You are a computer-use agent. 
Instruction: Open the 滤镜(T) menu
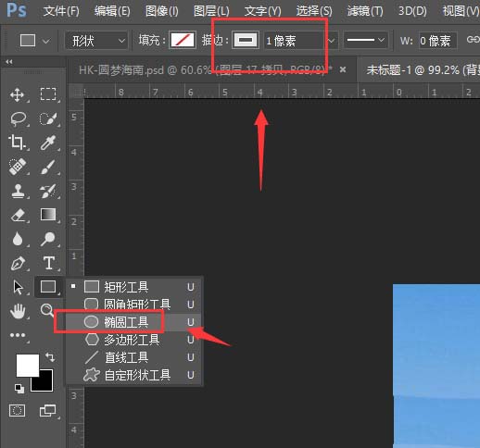[365, 11]
